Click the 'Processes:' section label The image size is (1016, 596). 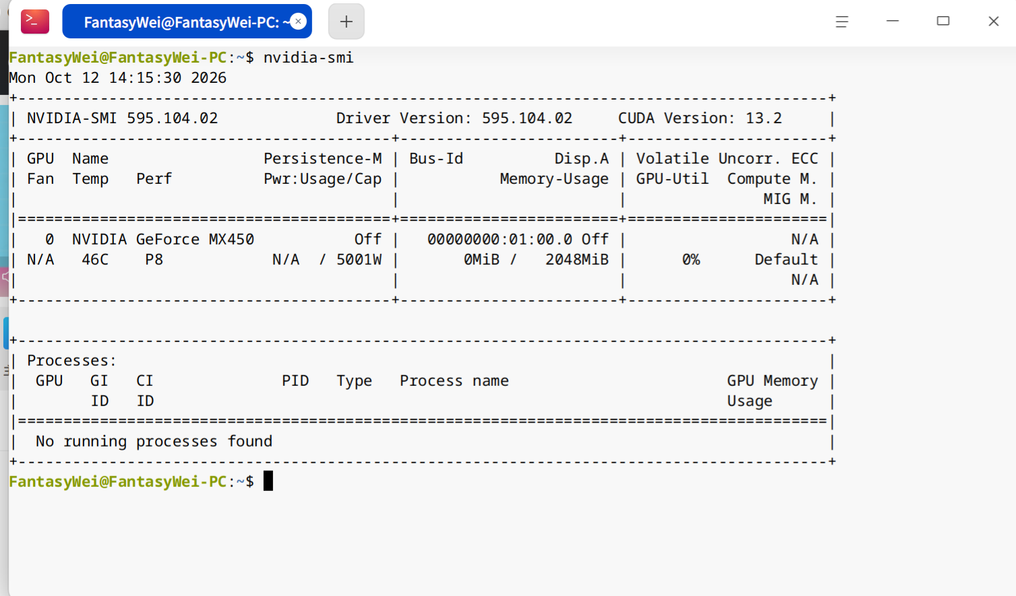point(71,361)
